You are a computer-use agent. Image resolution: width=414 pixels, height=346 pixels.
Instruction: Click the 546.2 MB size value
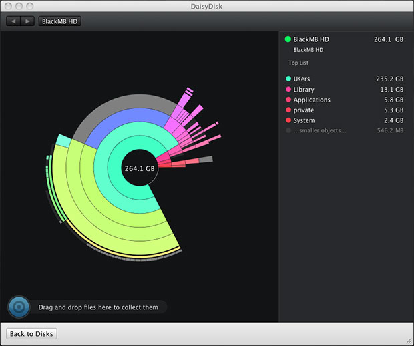(390, 130)
